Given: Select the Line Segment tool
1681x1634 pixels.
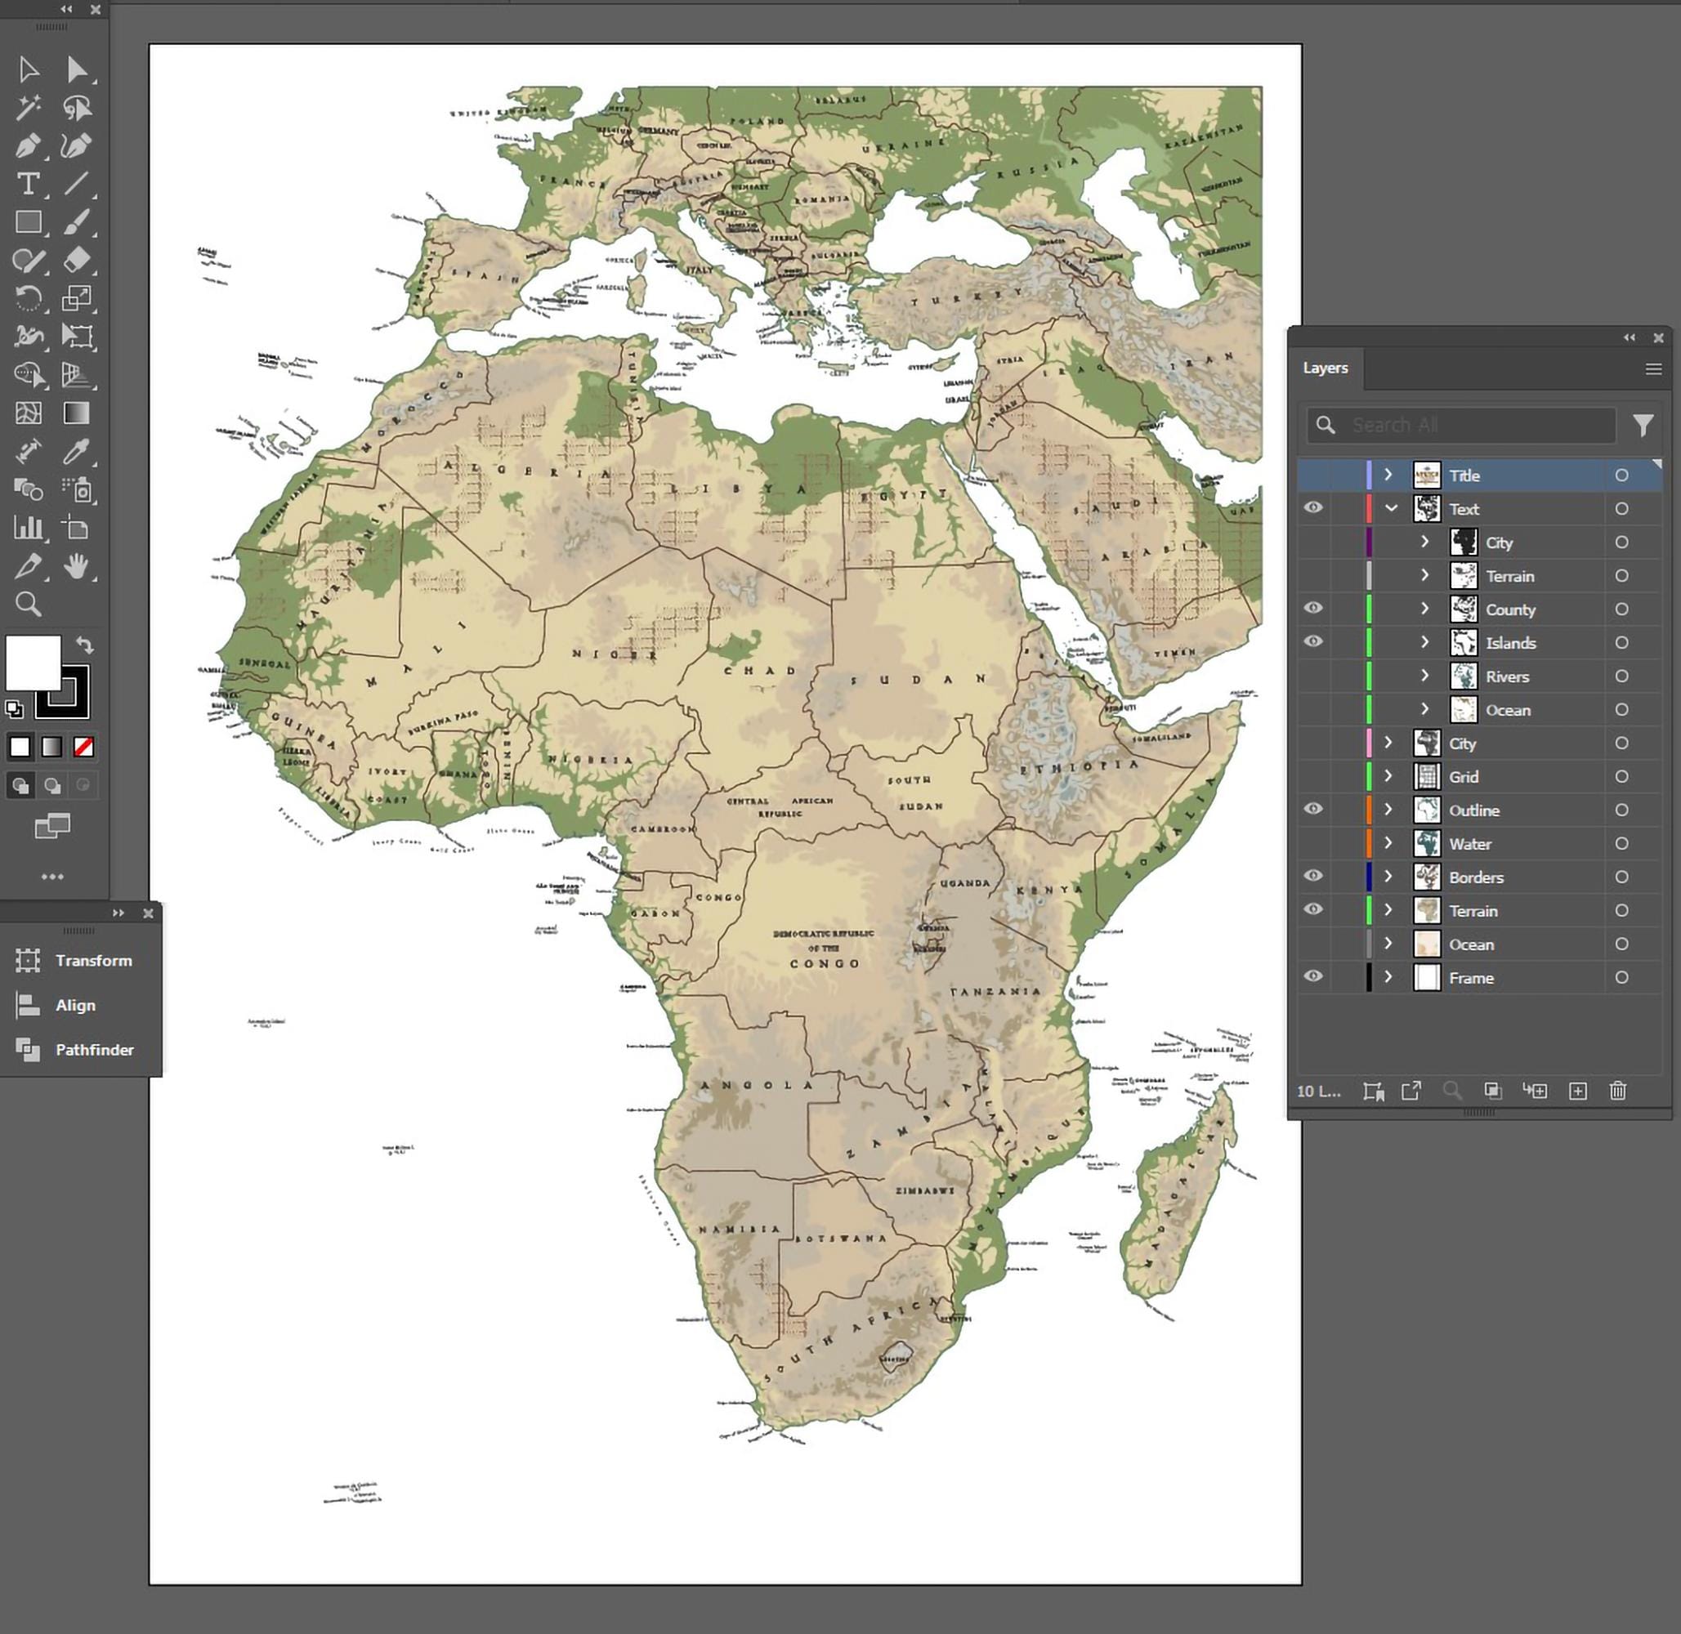Looking at the screenshot, I should (77, 184).
